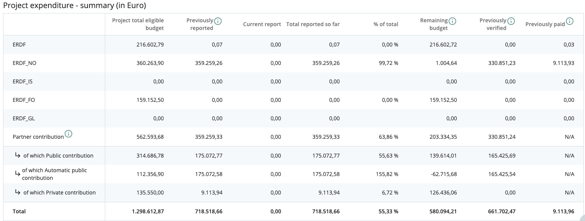Select the % of total column header

386,24
